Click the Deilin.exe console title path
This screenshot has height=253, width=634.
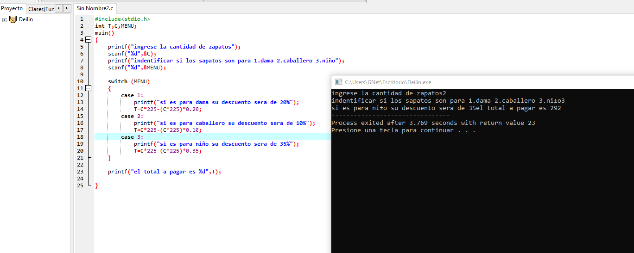(x=388, y=82)
